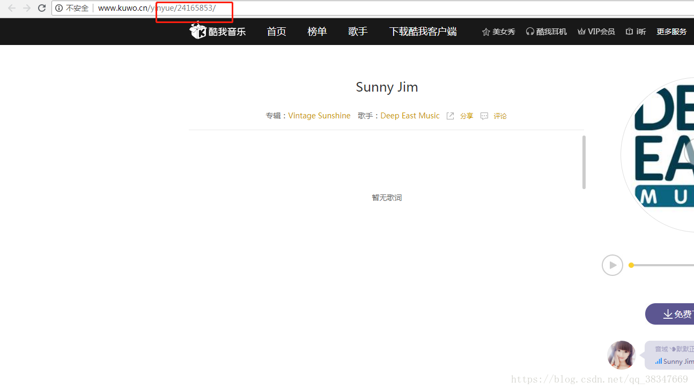The width and height of the screenshot is (694, 390).
Task: Click the 暂无歌词 text
Action: coord(387,198)
